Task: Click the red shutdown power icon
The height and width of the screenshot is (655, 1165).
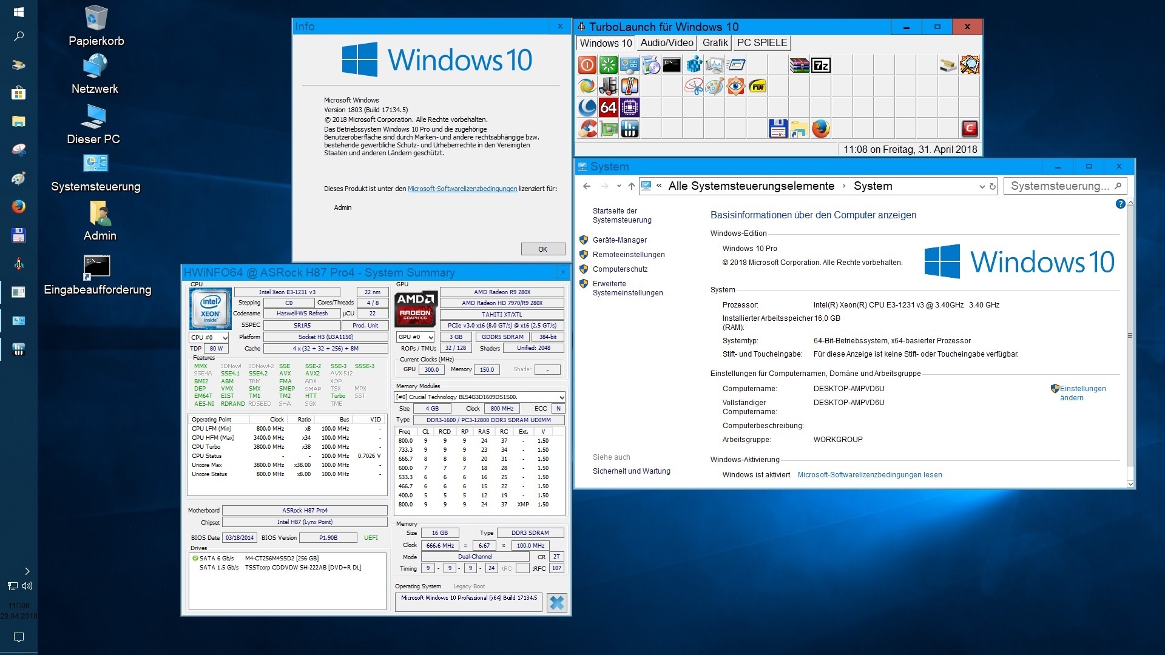Action: tap(587, 65)
